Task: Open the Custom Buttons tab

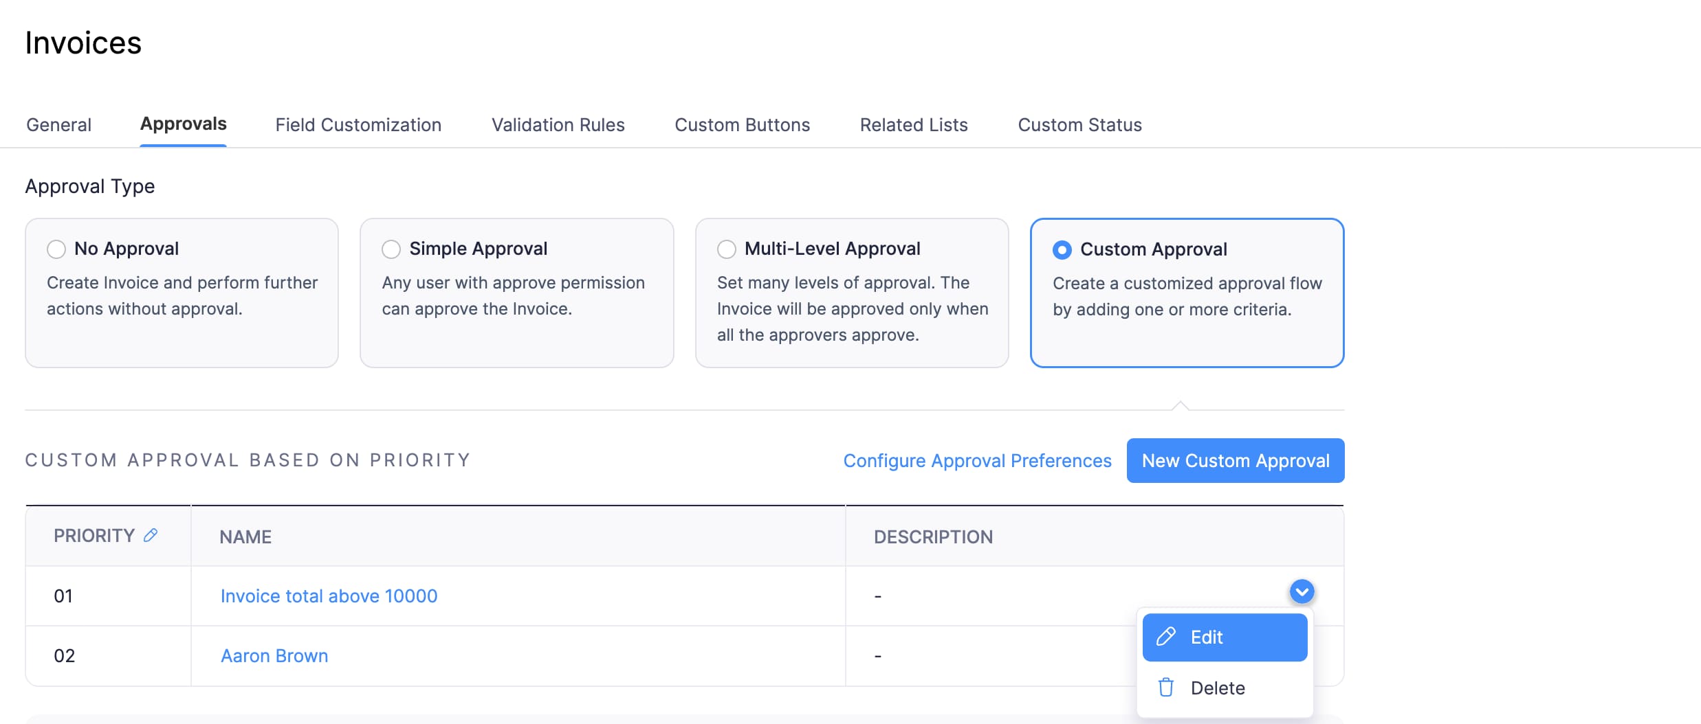Action: point(742,125)
